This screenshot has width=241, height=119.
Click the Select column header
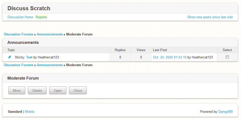227,50
